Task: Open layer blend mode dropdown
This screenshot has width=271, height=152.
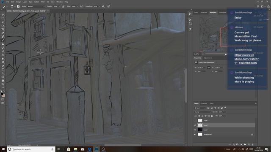Action: [x=202, y=112]
